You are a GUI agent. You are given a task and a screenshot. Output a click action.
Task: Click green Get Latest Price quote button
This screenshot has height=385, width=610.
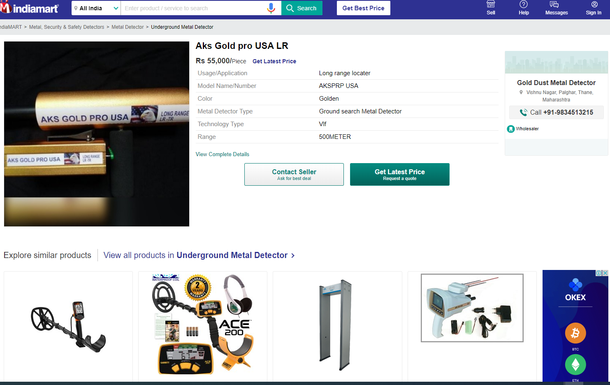(400, 174)
